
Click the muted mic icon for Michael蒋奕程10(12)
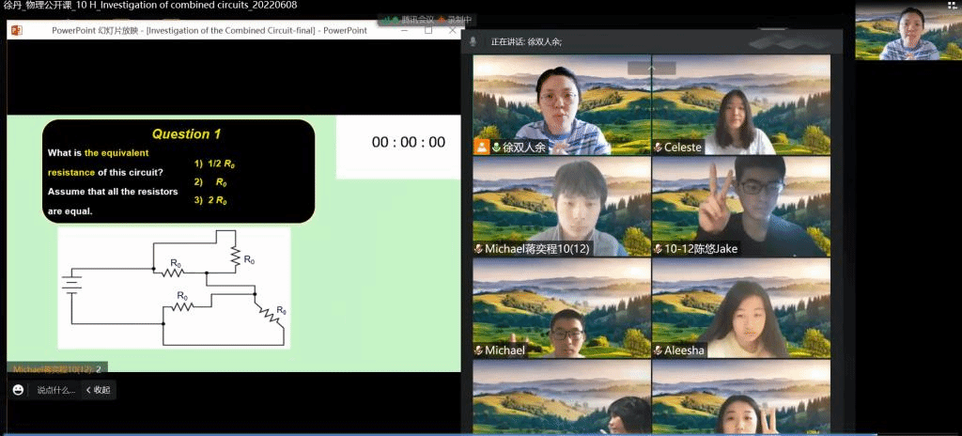478,249
